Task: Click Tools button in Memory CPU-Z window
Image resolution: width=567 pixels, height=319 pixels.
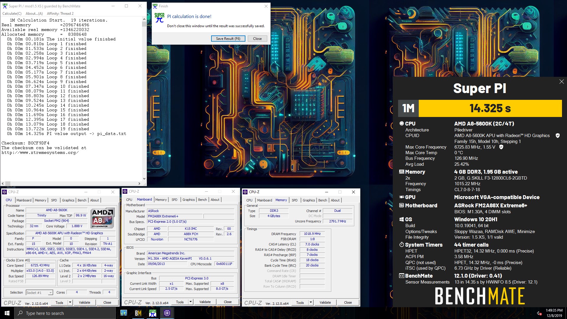Action: (300, 302)
